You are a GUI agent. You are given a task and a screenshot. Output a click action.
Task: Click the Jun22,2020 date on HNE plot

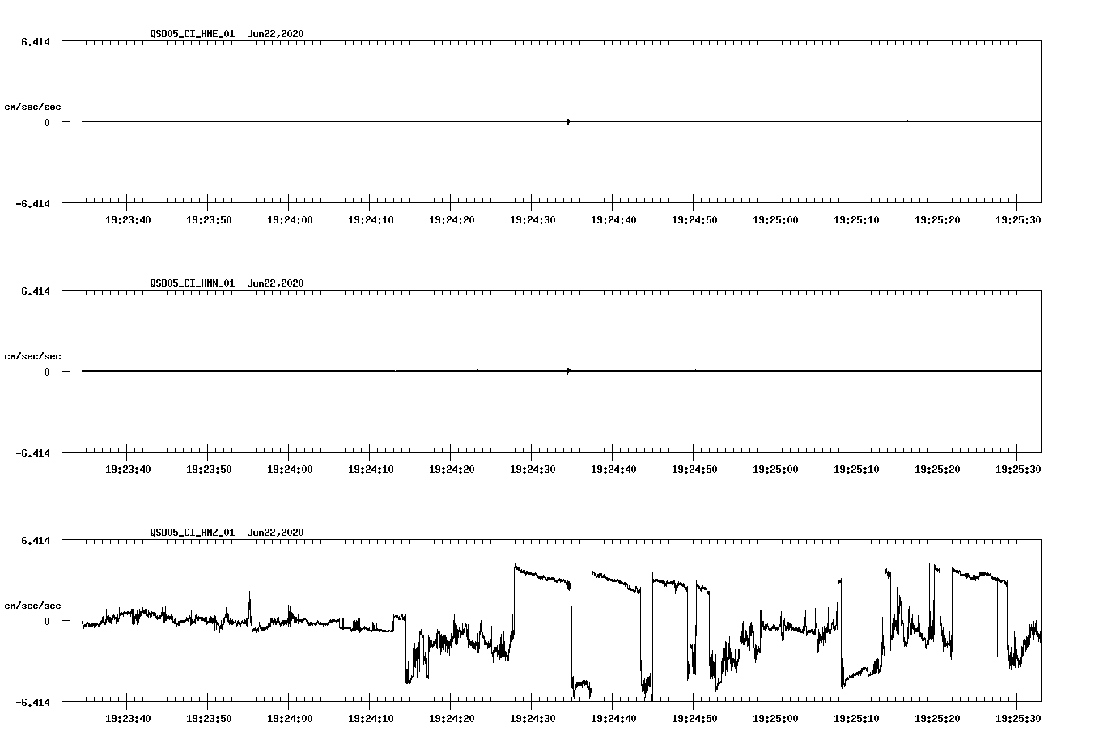(x=276, y=34)
